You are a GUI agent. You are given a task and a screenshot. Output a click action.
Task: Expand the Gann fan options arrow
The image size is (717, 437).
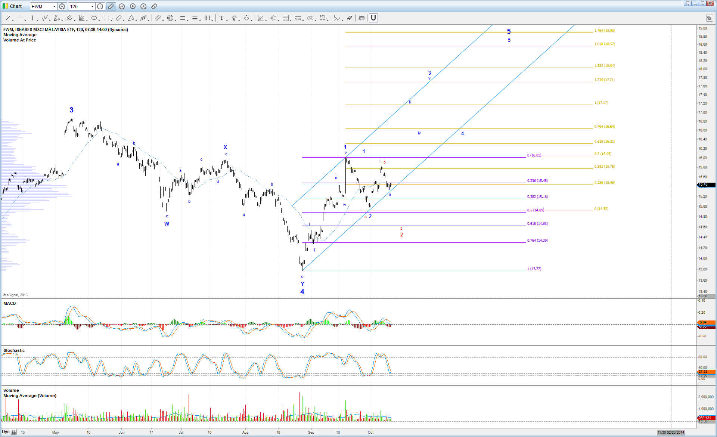[x=266, y=19]
